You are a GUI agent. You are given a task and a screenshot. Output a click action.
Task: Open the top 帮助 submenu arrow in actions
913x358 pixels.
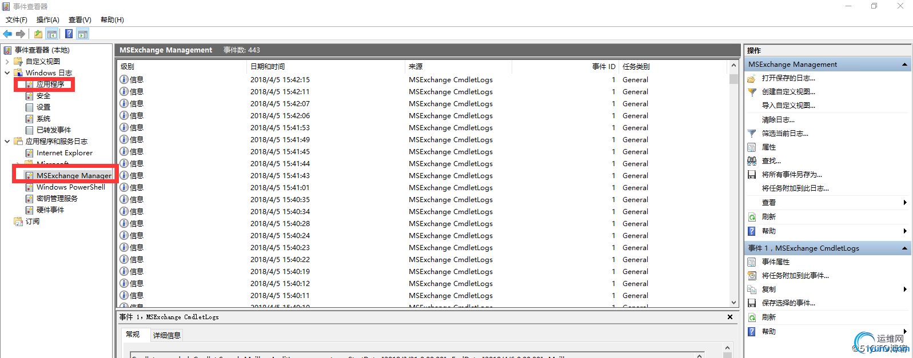coord(905,231)
